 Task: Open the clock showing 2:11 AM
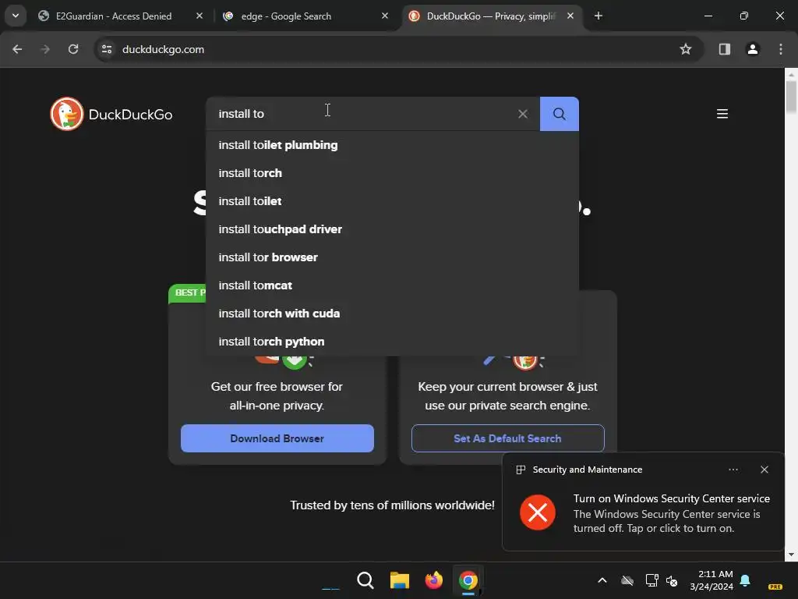click(711, 580)
